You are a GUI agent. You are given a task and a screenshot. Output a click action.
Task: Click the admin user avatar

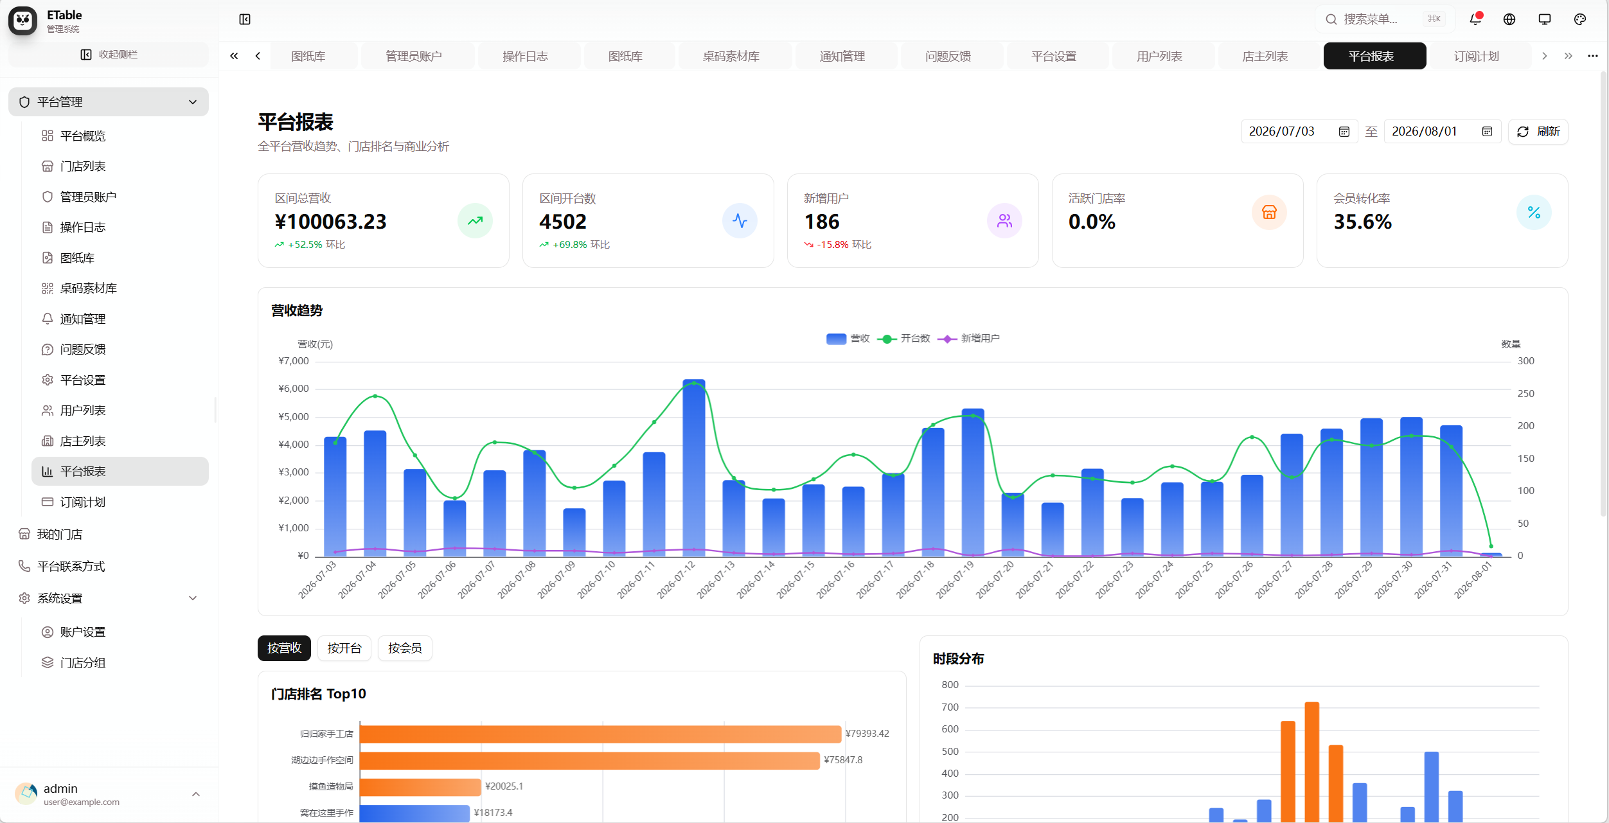tap(26, 794)
